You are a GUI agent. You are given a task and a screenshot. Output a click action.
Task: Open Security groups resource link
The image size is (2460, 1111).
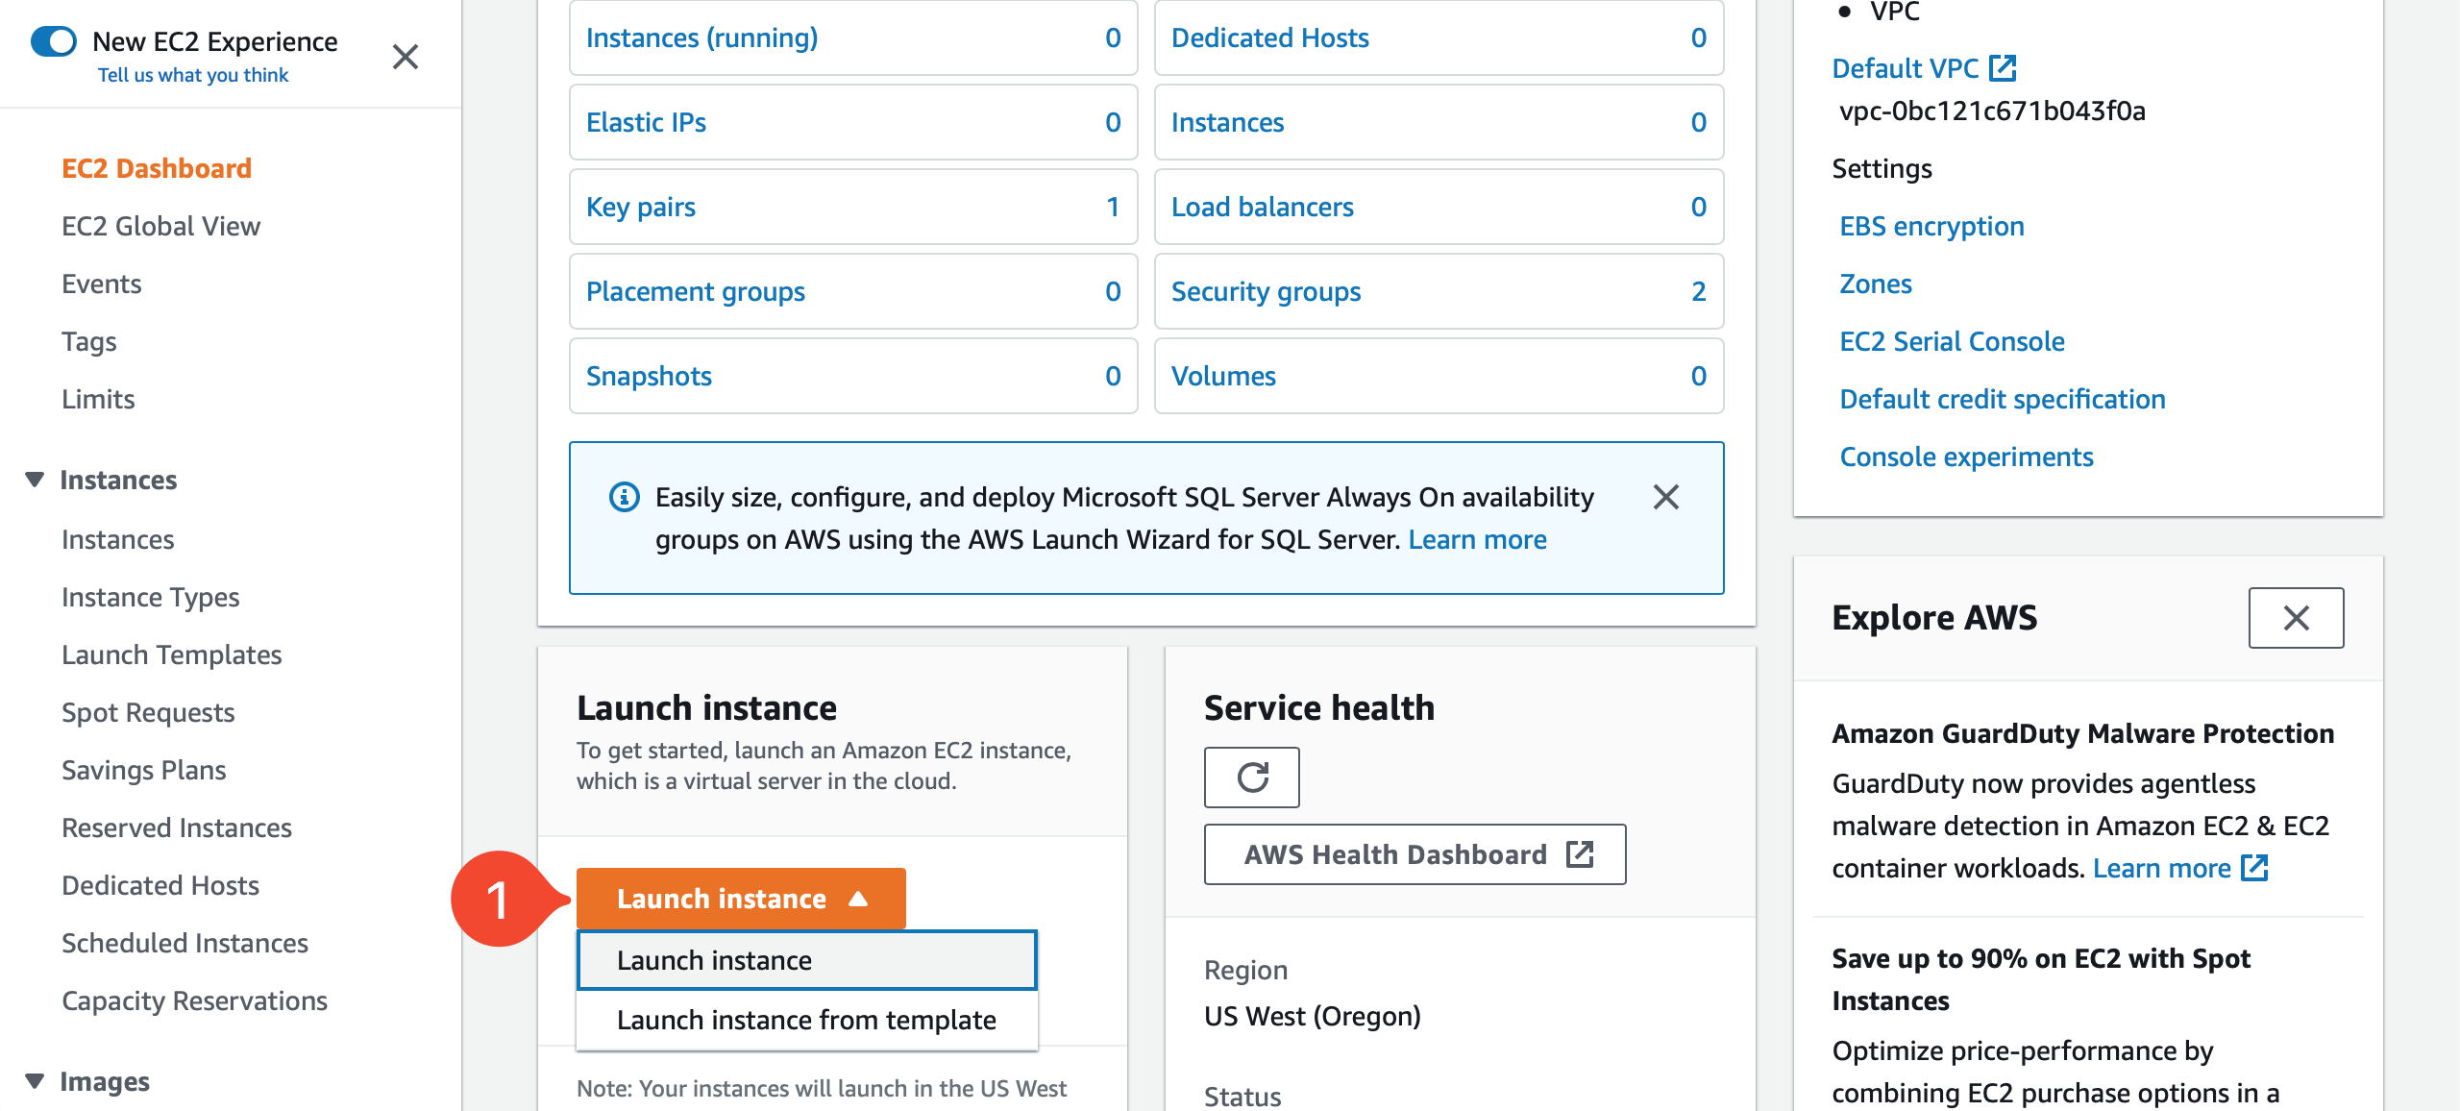(x=1266, y=291)
